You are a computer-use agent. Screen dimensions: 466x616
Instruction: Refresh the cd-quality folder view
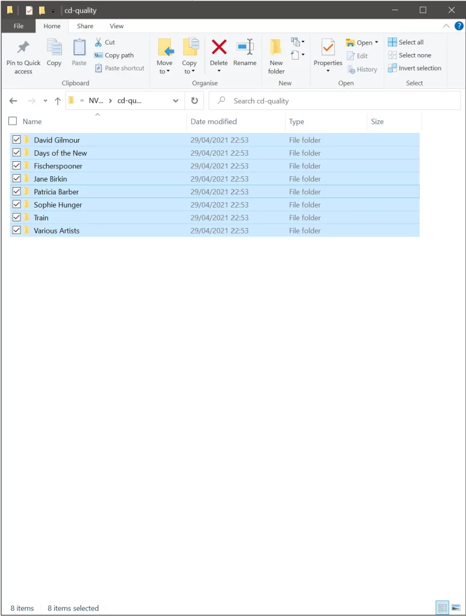click(x=194, y=100)
